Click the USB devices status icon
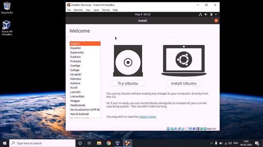Image resolution: width=263 pixels, height=147 pixels. 183,129
